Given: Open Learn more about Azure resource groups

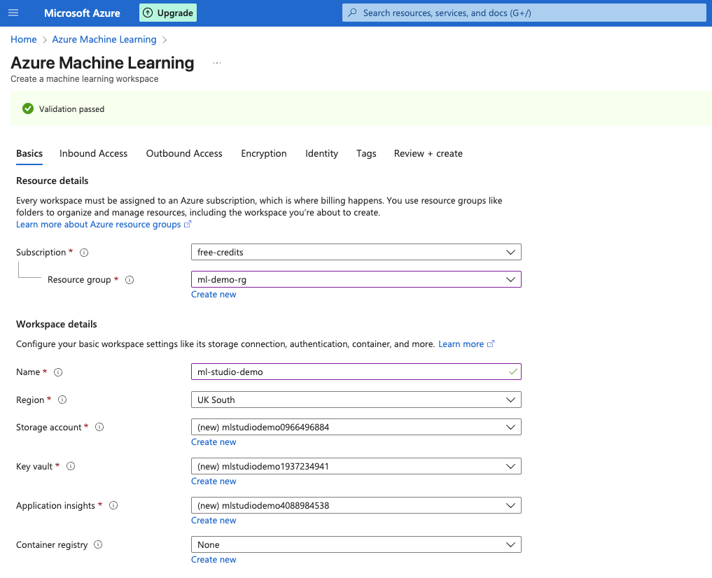Looking at the screenshot, I should (104, 225).
